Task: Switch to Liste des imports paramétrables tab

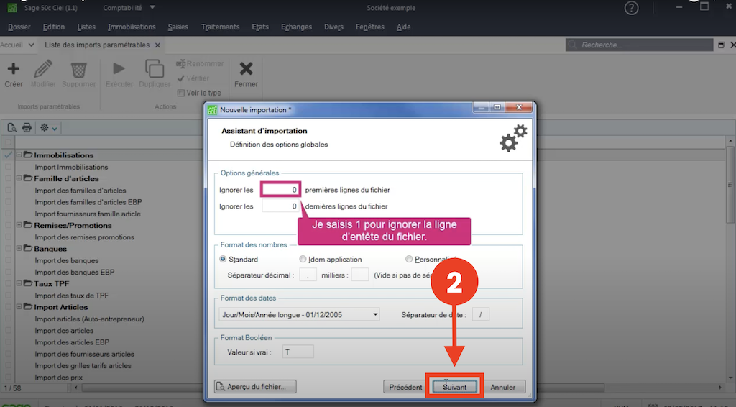Action: tap(97, 45)
